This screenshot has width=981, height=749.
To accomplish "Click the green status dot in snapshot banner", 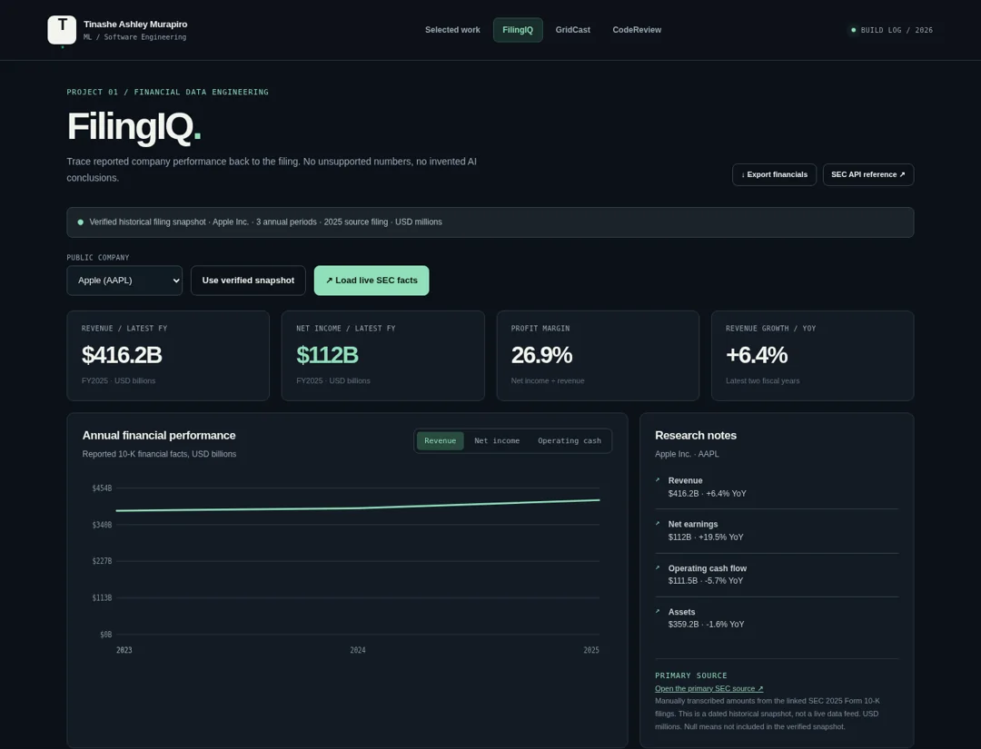I will (80, 222).
